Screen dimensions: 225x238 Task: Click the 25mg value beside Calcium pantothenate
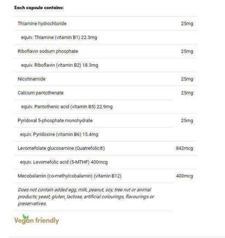(187, 93)
